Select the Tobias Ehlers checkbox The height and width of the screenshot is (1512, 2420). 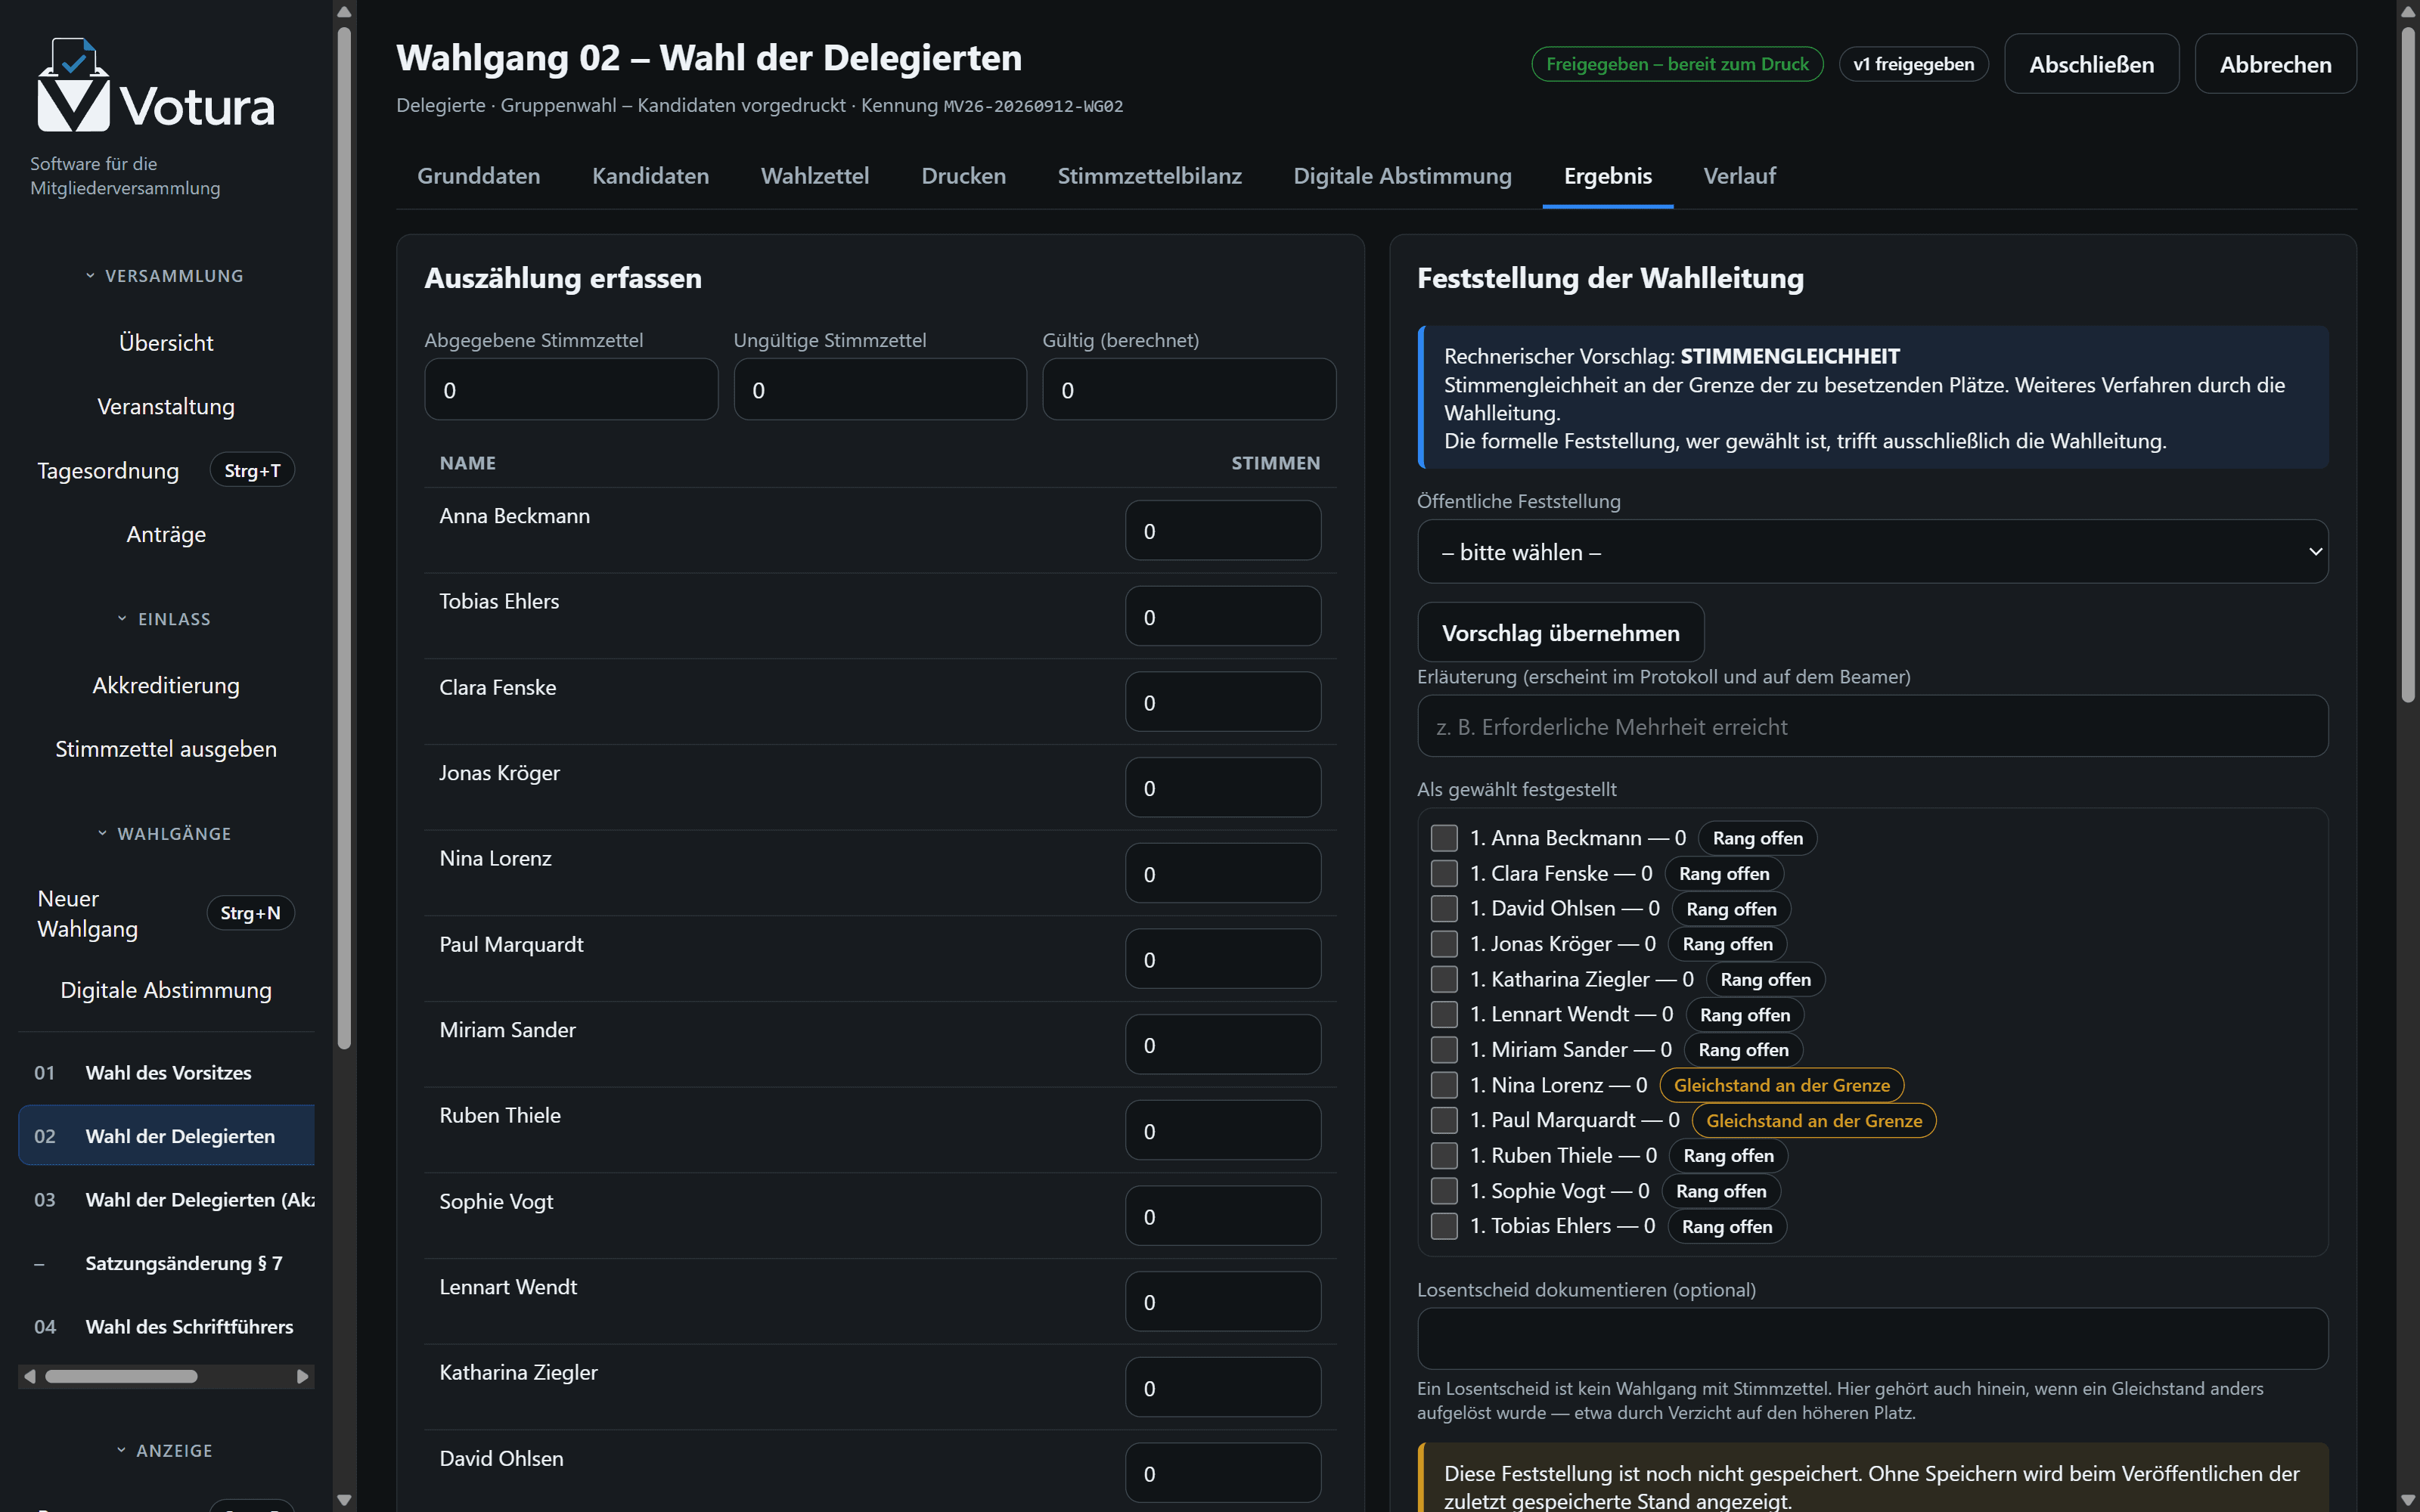click(x=1444, y=1226)
